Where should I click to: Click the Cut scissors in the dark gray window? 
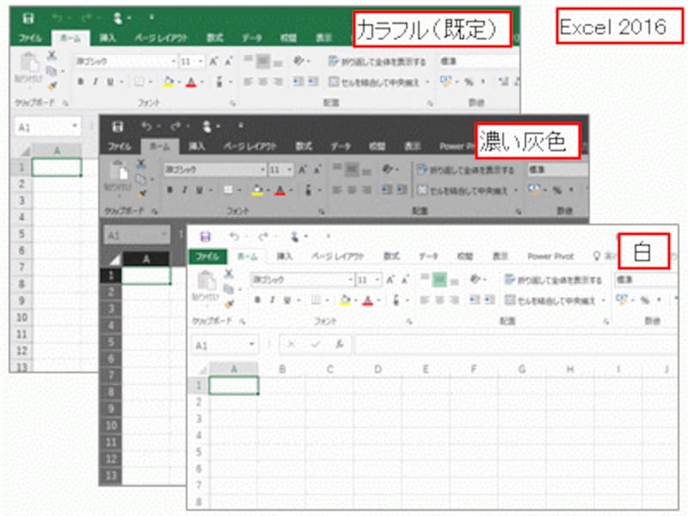pos(141,164)
